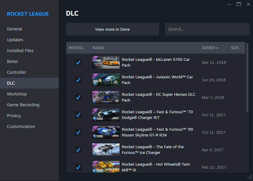Sort DLC by the SIZE column
The width and height of the screenshot is (253, 181).
(x=235, y=48)
